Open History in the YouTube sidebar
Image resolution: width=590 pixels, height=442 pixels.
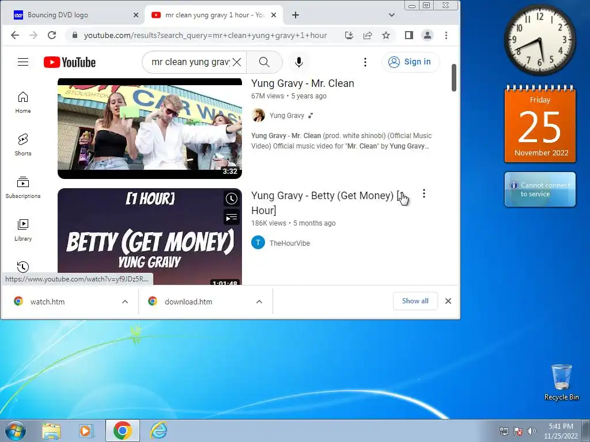[23, 267]
